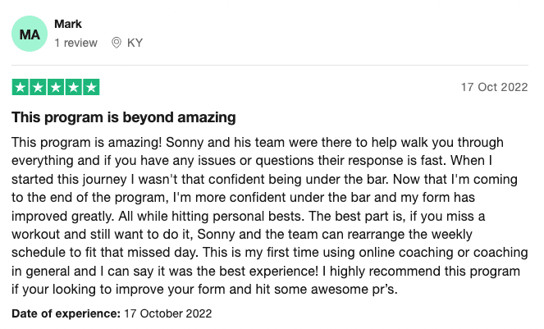Click 'I highly recommend this program' text
The height and width of the screenshot is (329, 544).
tap(421, 271)
